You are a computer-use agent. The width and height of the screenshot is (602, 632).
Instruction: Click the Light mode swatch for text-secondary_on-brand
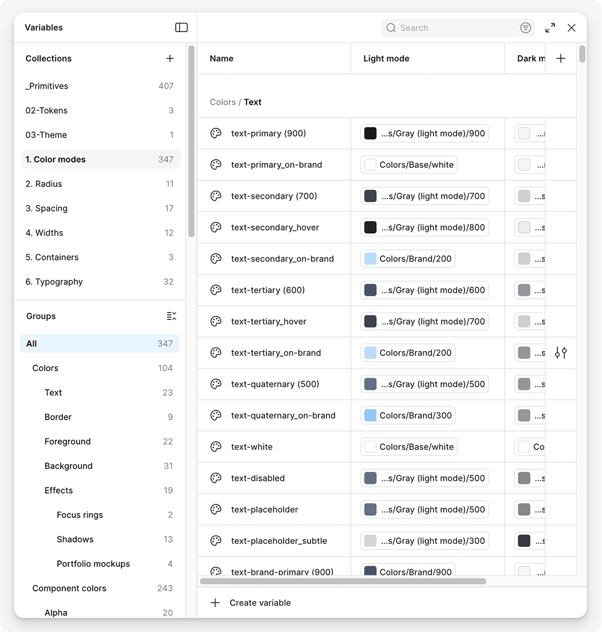[371, 259]
